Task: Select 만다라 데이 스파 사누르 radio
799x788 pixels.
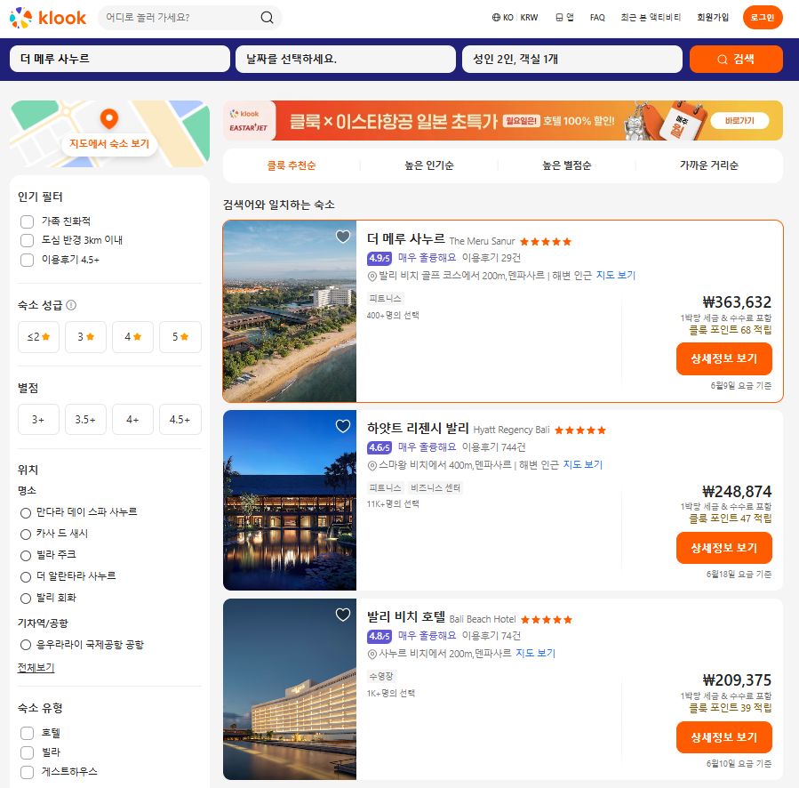Action: tap(26, 512)
